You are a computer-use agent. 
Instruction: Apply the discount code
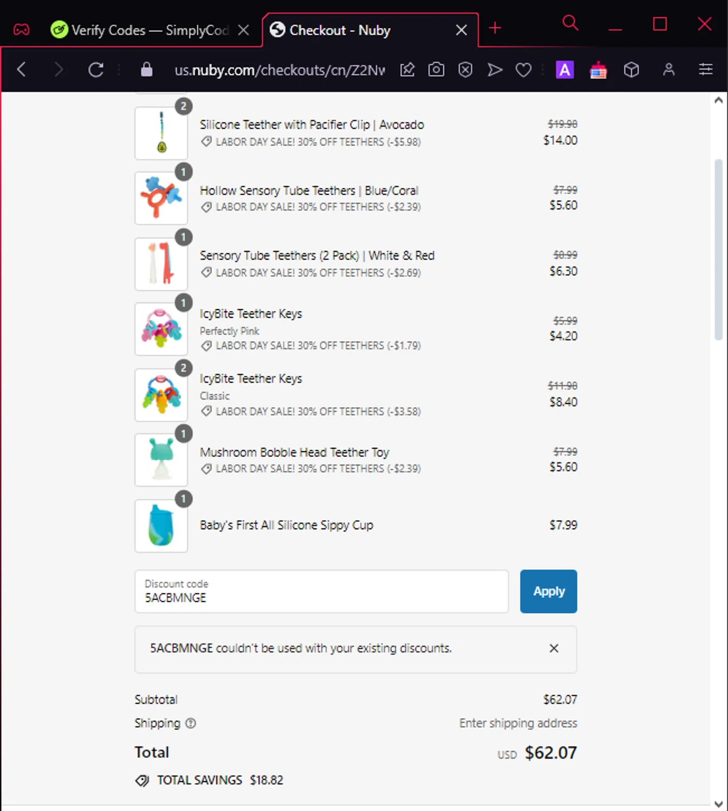pos(549,591)
